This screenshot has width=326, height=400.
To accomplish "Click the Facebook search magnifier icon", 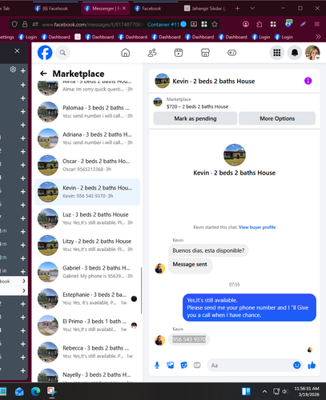I will click(x=62, y=53).
